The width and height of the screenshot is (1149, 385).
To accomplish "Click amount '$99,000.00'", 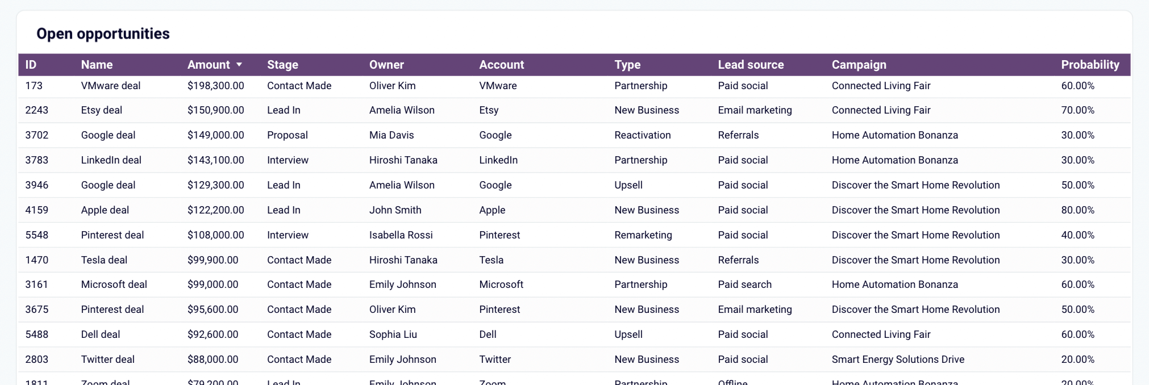I will click(213, 284).
